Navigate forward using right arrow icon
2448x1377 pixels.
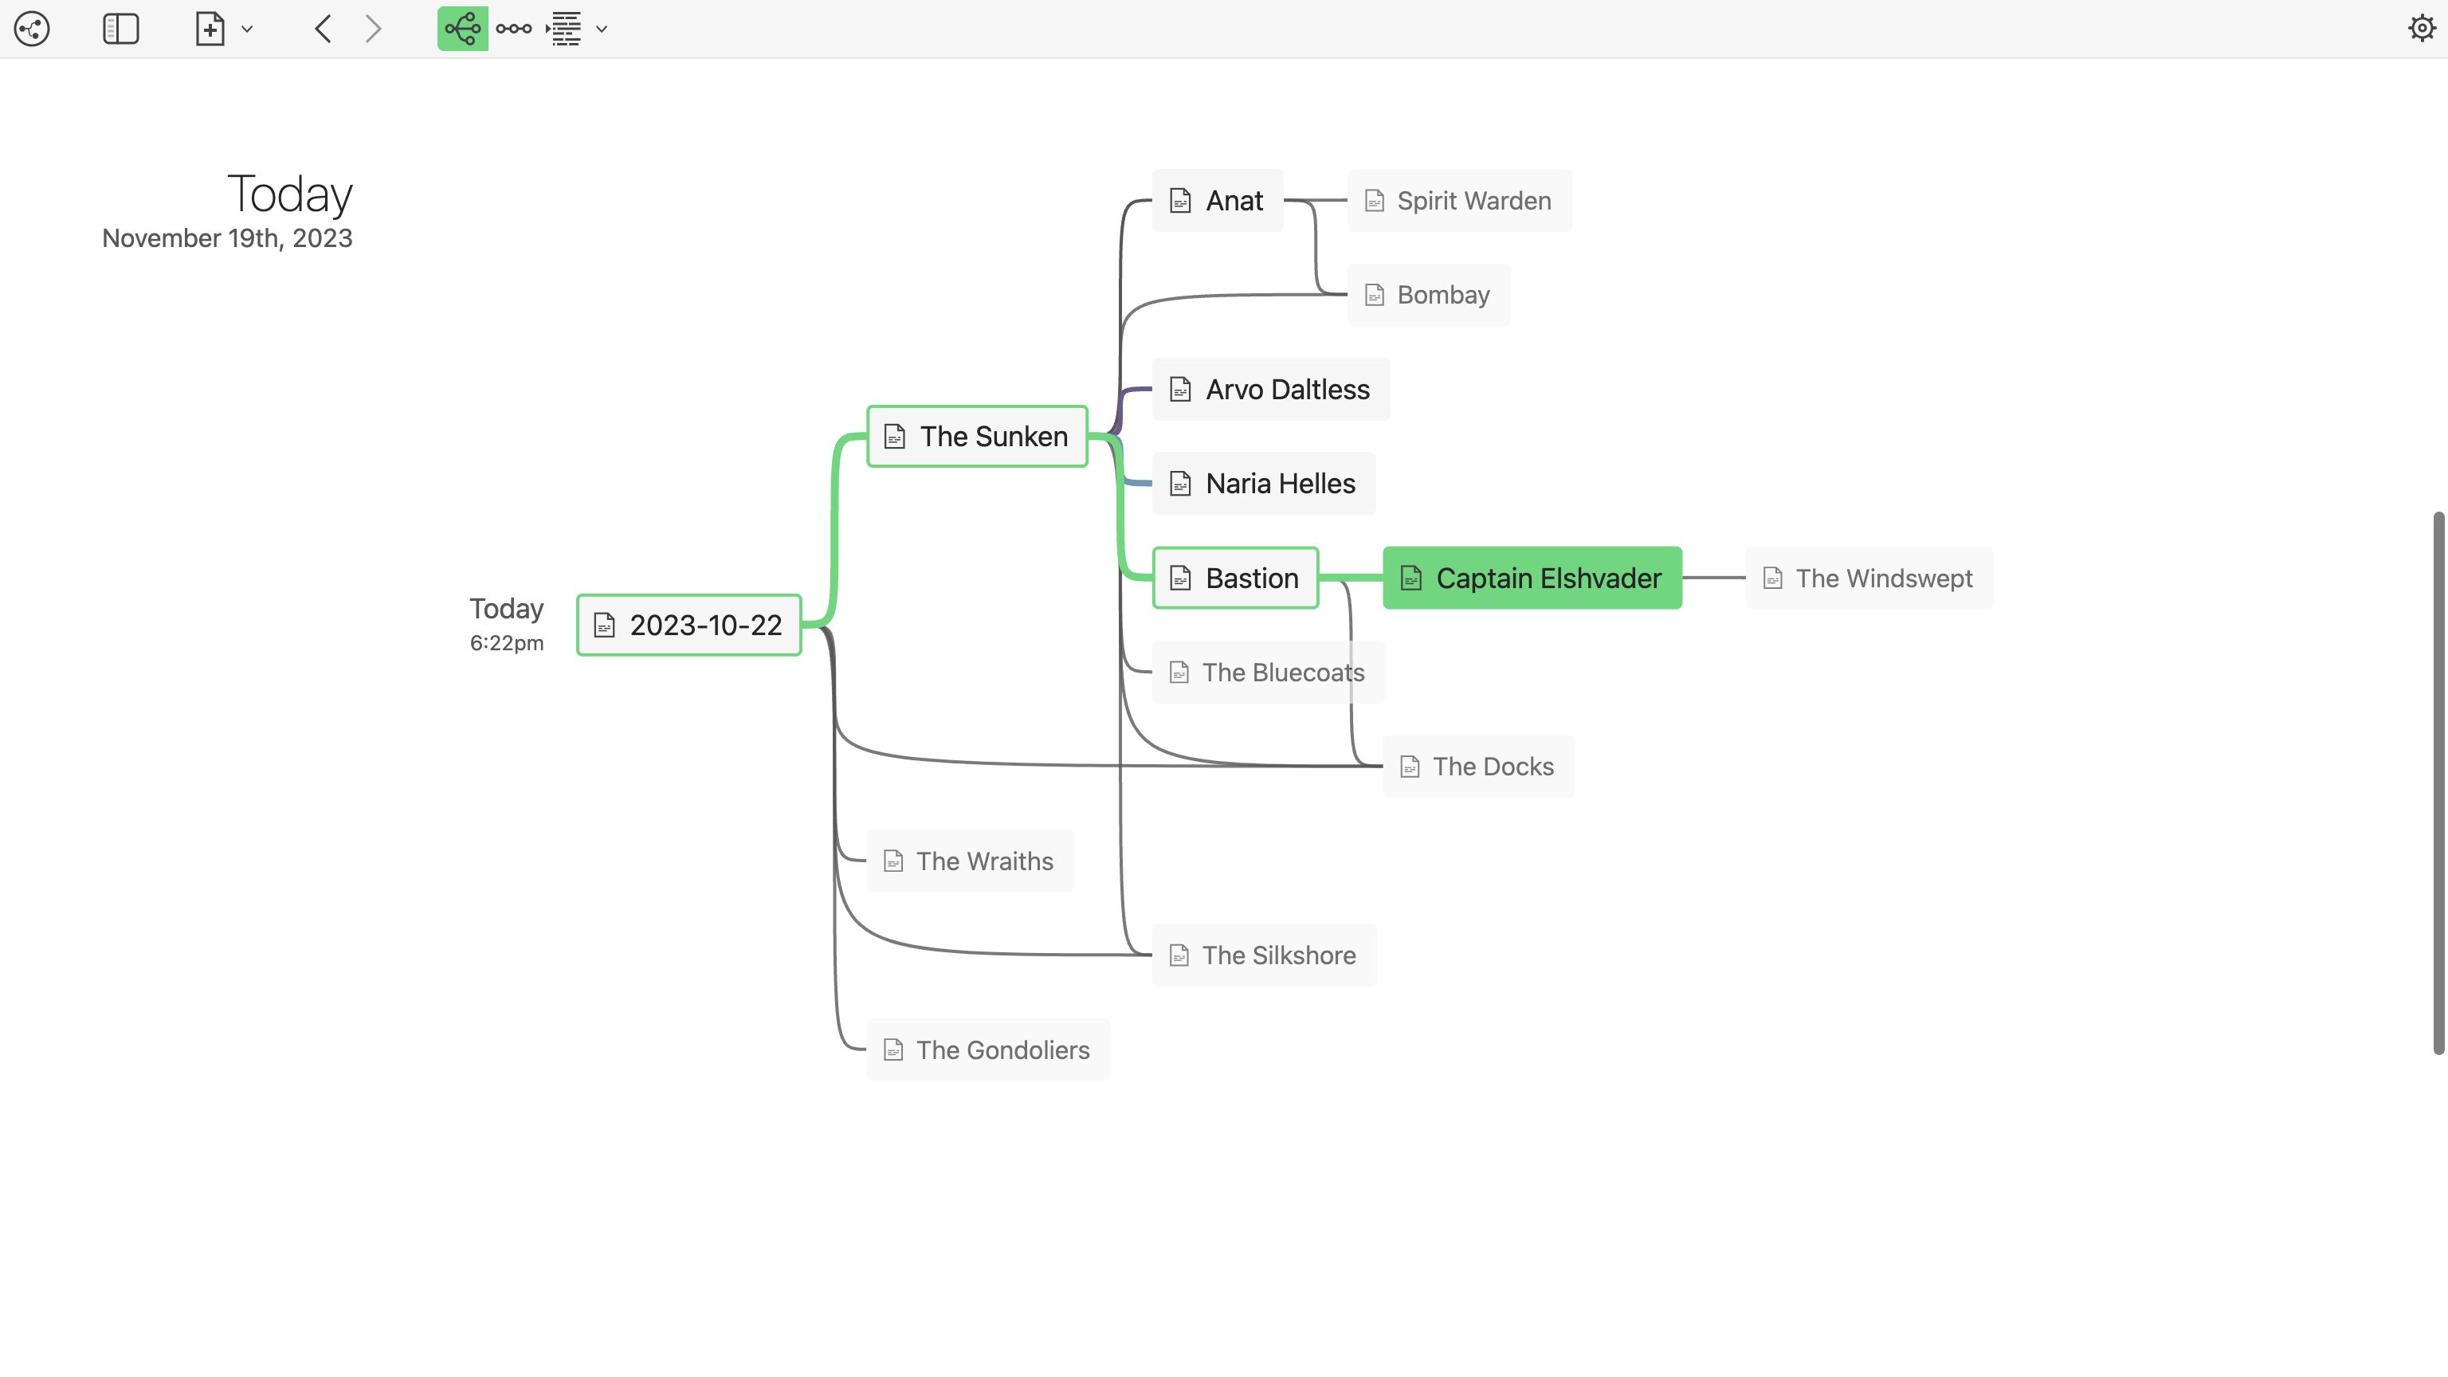[371, 29]
